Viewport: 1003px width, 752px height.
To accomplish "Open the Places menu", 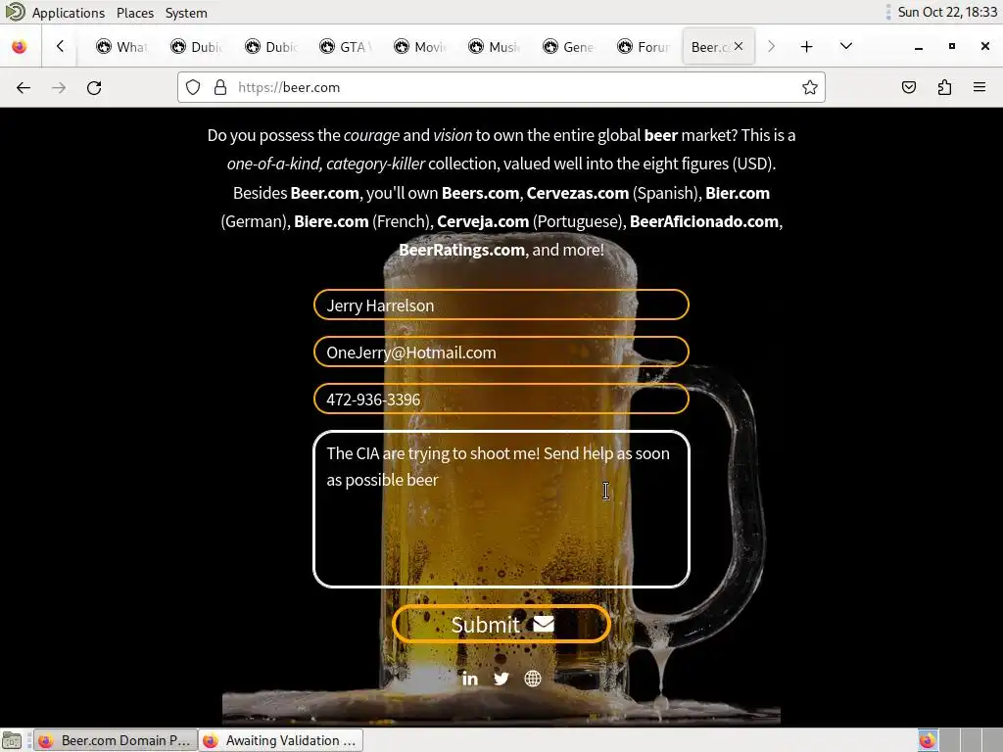I will click(x=135, y=13).
